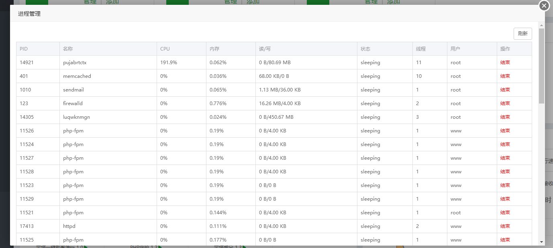Select PID 123 cell
This screenshot has width=553, height=248.
pyautogui.click(x=38, y=104)
